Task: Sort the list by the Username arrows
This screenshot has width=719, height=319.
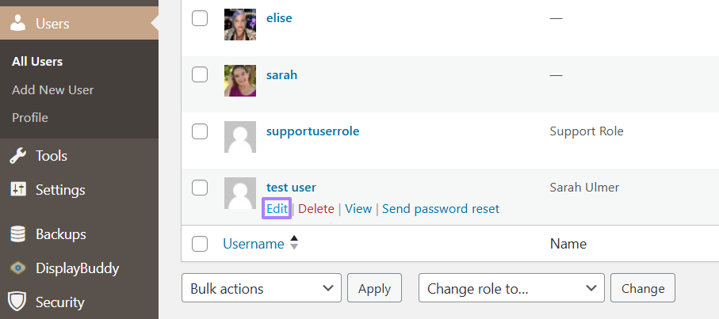Action: tap(294, 244)
